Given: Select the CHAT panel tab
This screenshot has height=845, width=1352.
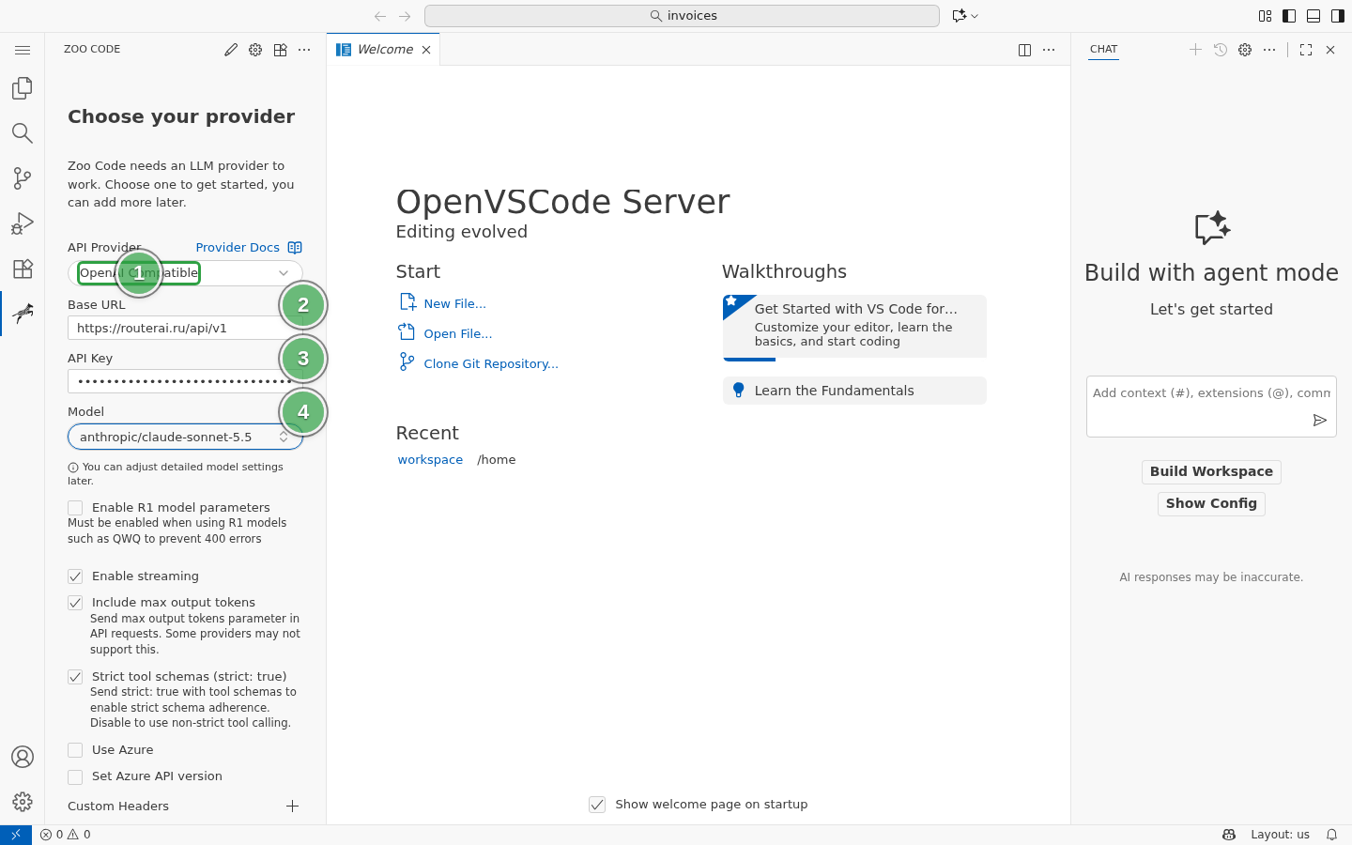Looking at the screenshot, I should tap(1104, 50).
